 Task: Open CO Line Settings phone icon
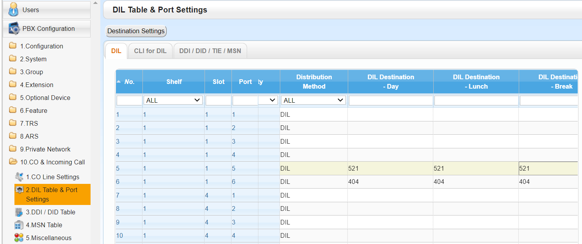tap(19, 177)
